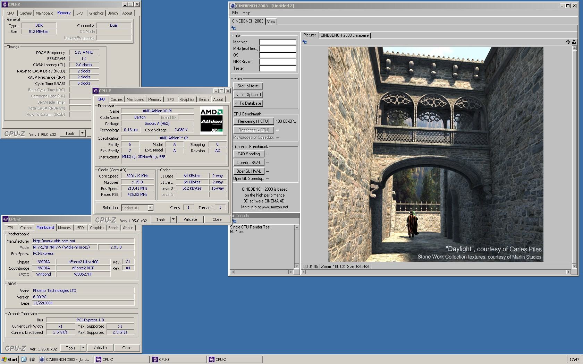Click the 403 CB-CPU score text

pyautogui.click(x=286, y=121)
